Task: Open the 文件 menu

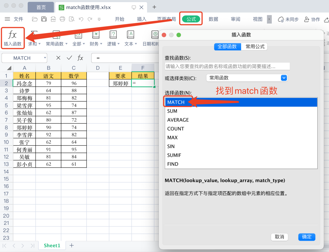Action: (x=18, y=19)
